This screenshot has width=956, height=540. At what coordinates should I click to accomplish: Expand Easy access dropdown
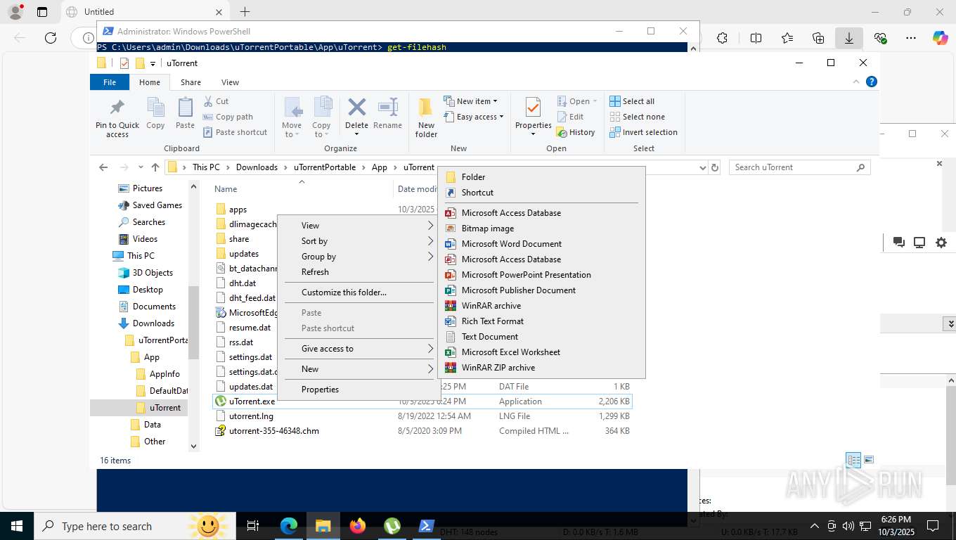pos(474,117)
